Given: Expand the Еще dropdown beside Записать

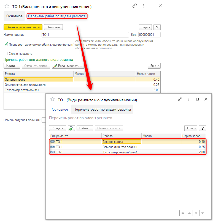Looking at the screenshot, I should 146,27.
